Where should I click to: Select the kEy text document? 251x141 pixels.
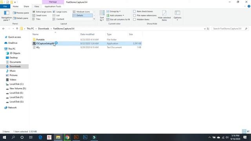pos(38,47)
